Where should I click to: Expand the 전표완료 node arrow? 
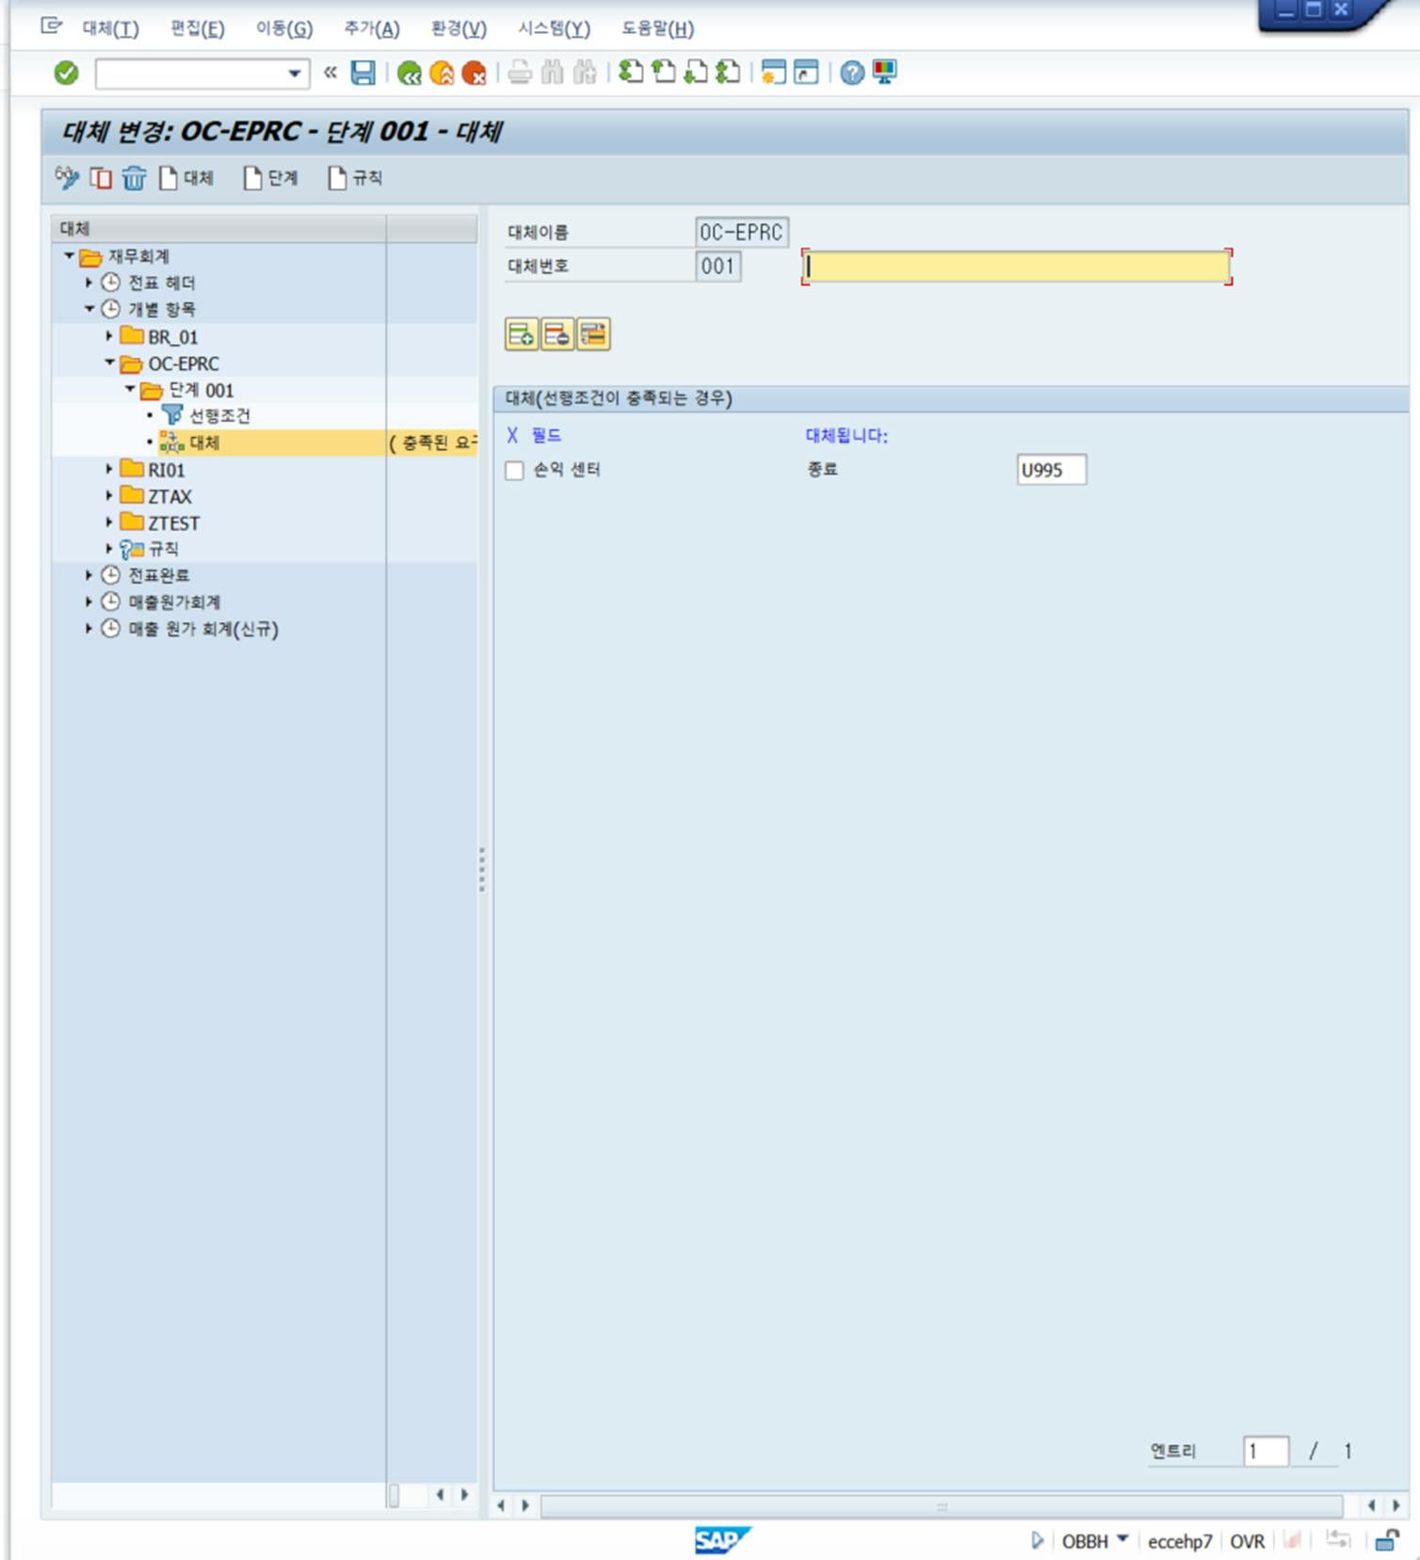coord(89,575)
